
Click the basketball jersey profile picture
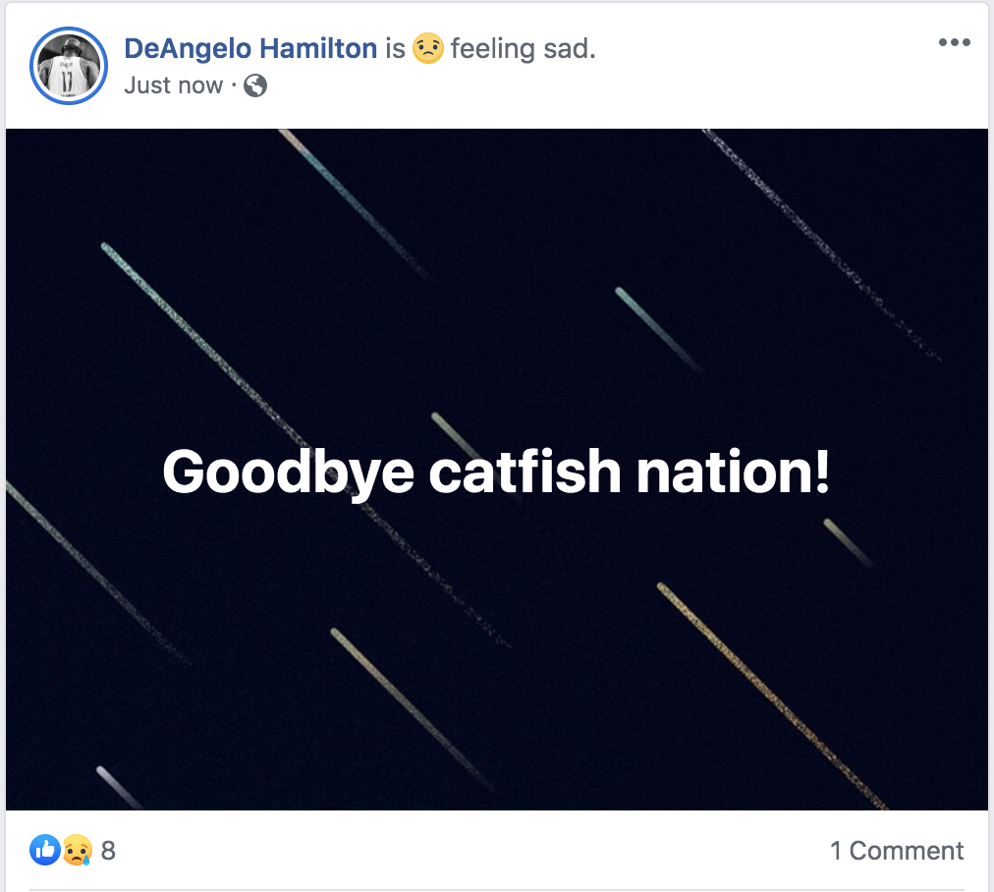click(x=68, y=66)
